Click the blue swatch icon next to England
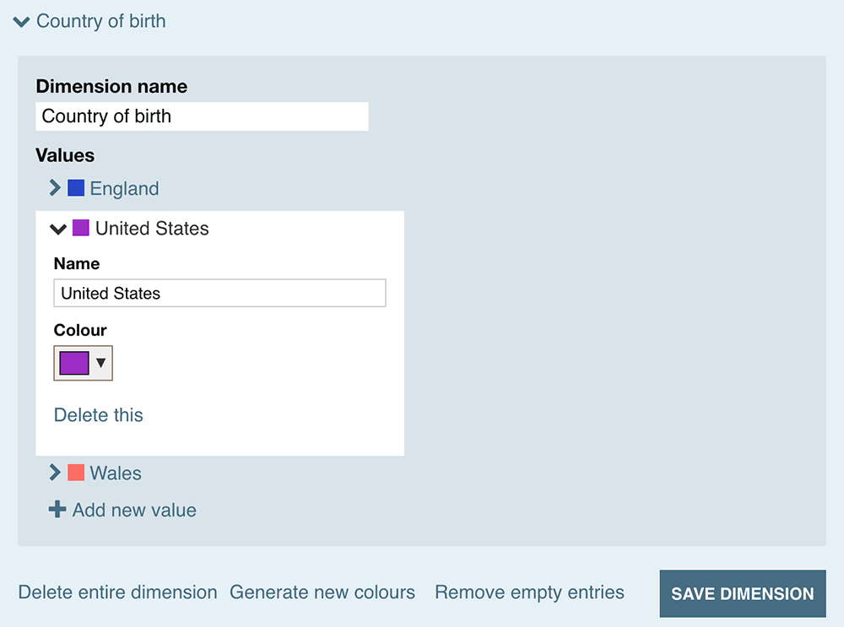The width and height of the screenshot is (844, 627). [x=75, y=187]
